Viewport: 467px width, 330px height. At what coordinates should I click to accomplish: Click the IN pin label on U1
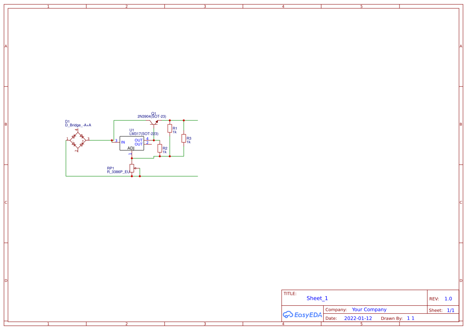(123, 142)
